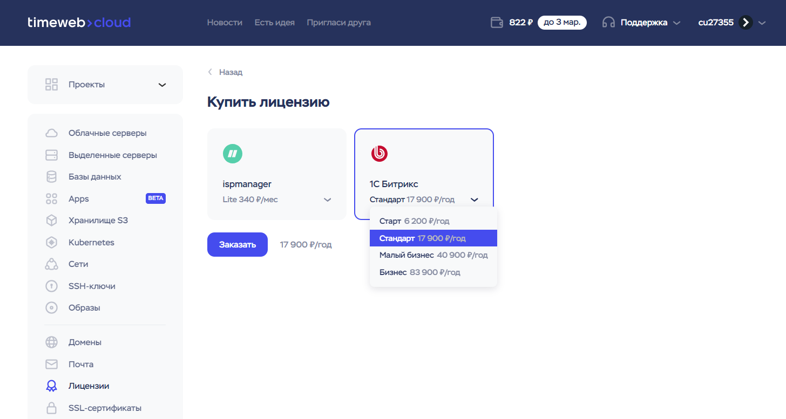
Task: Open the Новости top menu link
Action: coord(225,23)
